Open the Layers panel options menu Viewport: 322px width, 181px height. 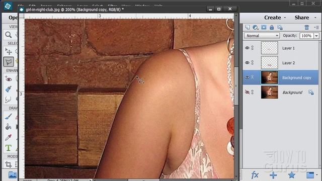316,27
